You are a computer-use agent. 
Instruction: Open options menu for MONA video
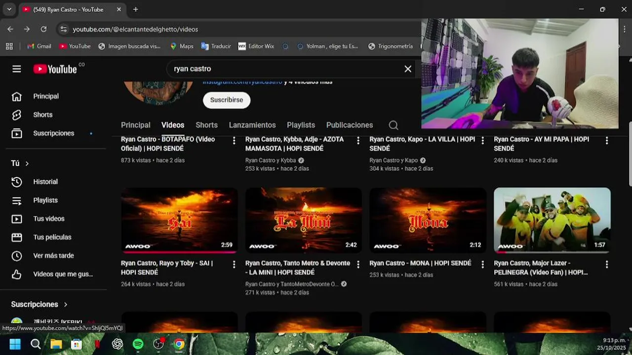pos(483,265)
